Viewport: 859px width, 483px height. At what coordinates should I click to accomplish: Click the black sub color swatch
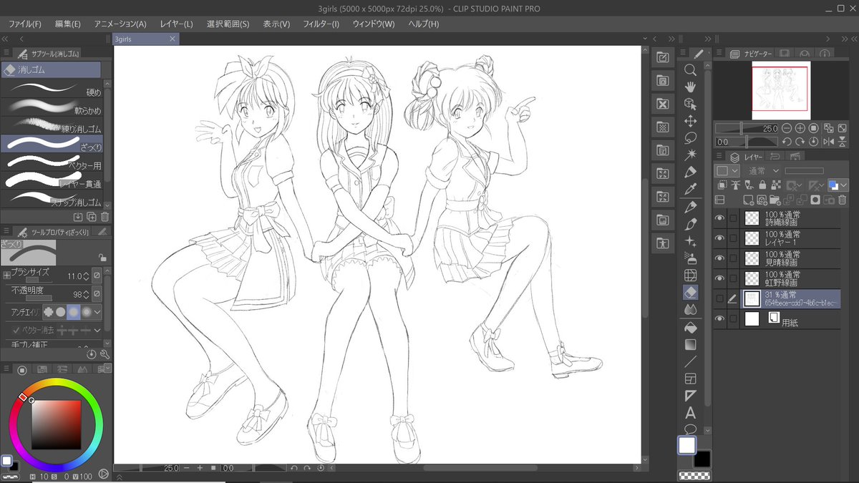(x=702, y=459)
